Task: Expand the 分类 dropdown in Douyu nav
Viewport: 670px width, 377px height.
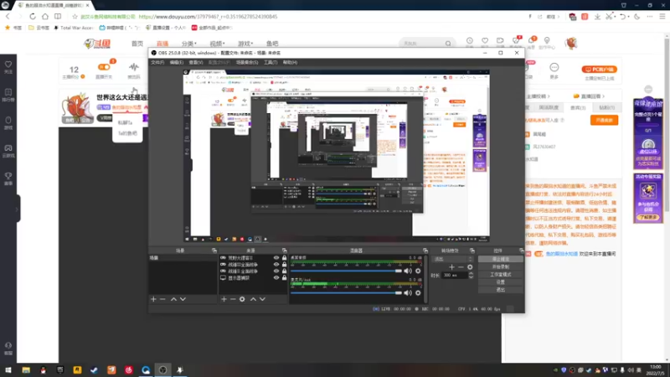Action: coord(189,44)
